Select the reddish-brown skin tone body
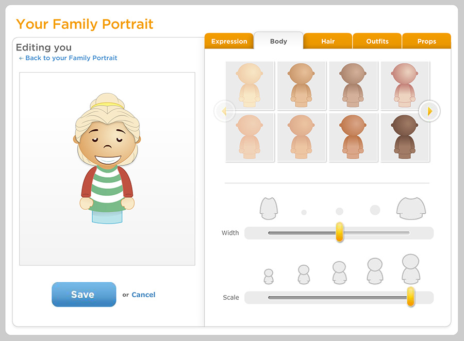The height and width of the screenshot is (341, 464). click(353, 137)
